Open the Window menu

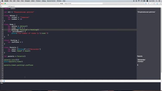[x=59, y=1]
